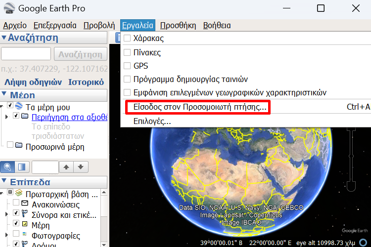Image resolution: width=371 pixels, height=247 pixels.
Task: Toggle the Πρωταρχική βάση partial checkbox
Action: pyautogui.click(x=10, y=192)
